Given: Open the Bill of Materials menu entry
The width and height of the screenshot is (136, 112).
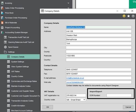Looking at the screenshot, I should pyautogui.click(x=11, y=23).
